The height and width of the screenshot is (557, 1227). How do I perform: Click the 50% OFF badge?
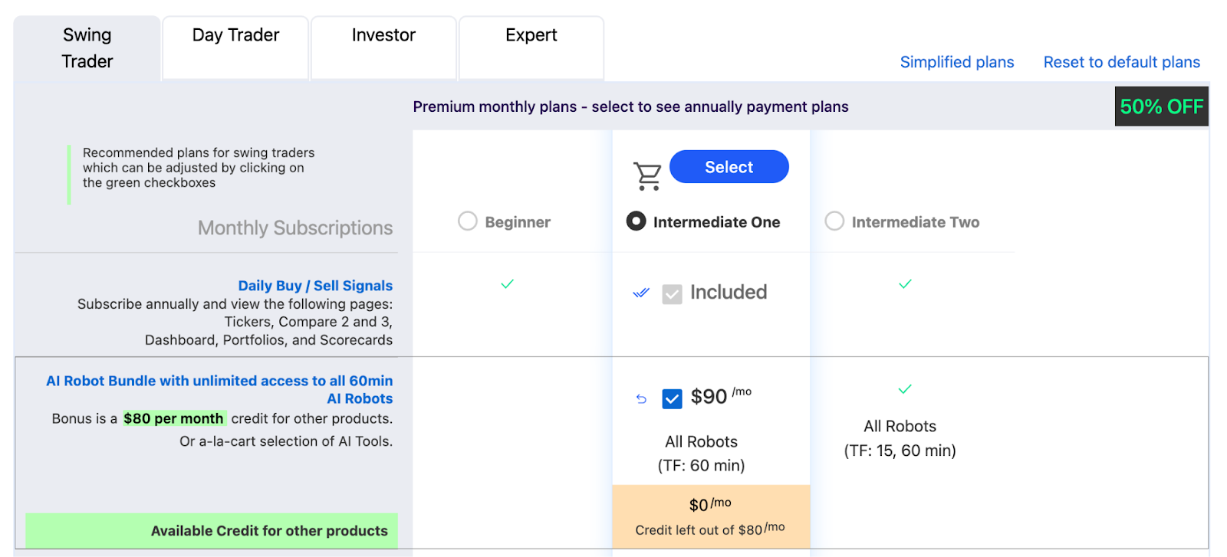(1161, 106)
